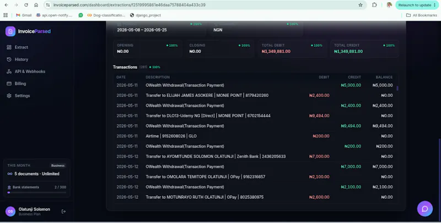Click the Balance column header
The width and height of the screenshot is (441, 223).
click(x=384, y=77)
